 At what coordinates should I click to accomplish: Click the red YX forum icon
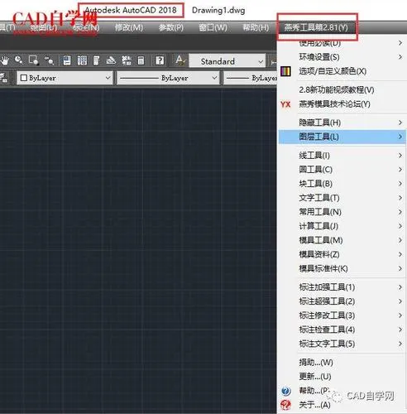[x=285, y=104]
